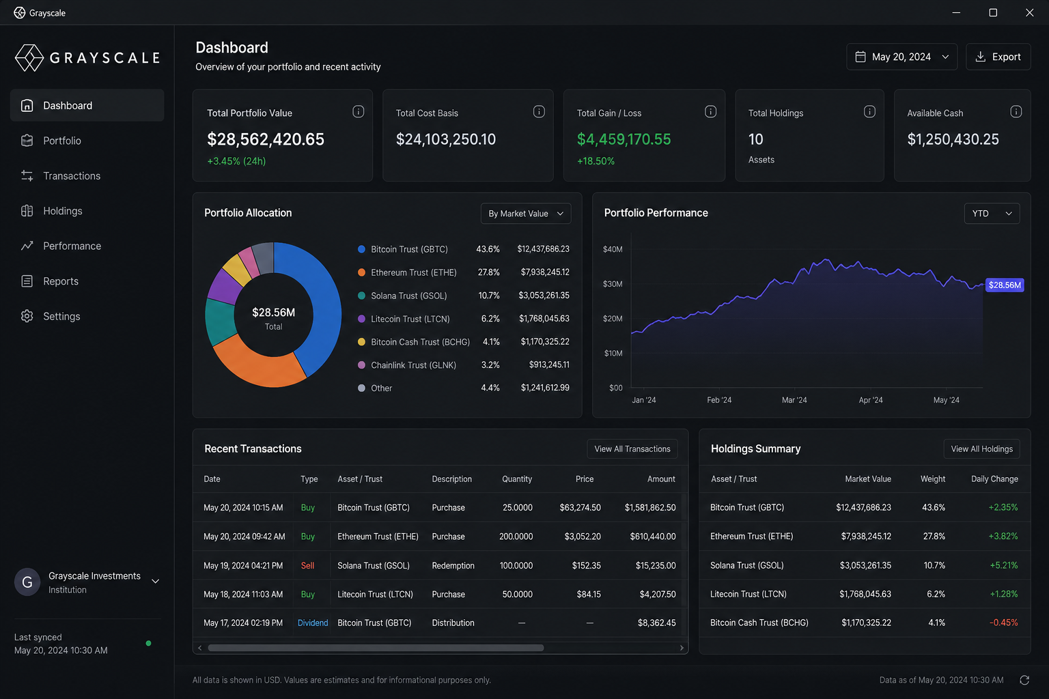Click info icon on Total Cost Basis
Screen dimensions: 1049x699
(x=539, y=111)
